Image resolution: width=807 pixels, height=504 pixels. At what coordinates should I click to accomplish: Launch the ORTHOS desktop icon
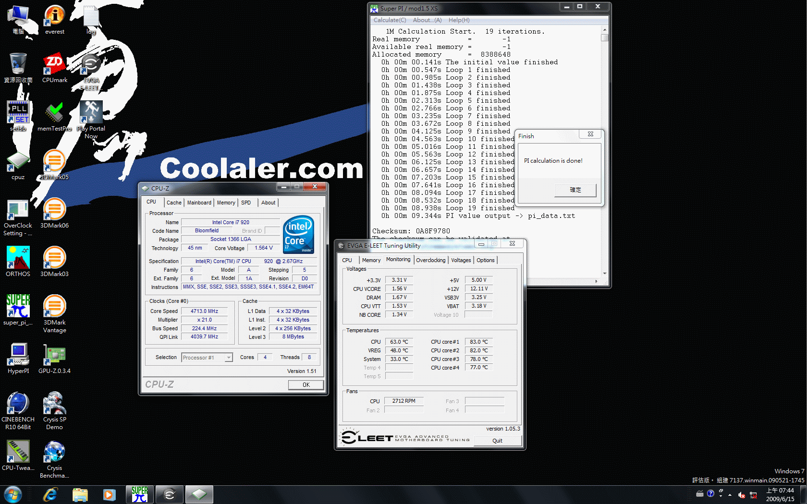tap(18, 262)
